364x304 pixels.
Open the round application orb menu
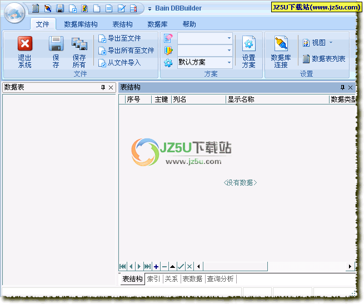14,13
